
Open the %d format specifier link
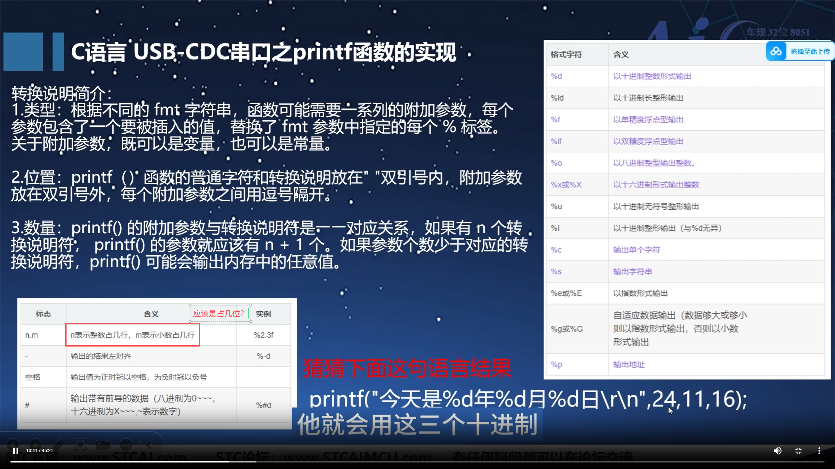coord(556,76)
